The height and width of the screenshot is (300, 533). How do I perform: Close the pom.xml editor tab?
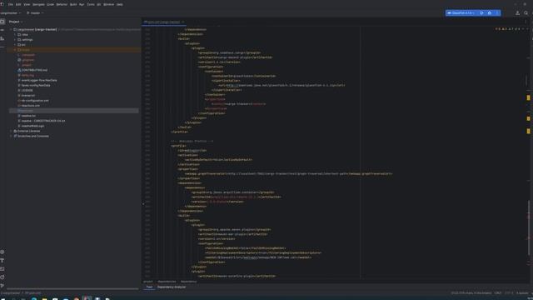click(x=183, y=22)
